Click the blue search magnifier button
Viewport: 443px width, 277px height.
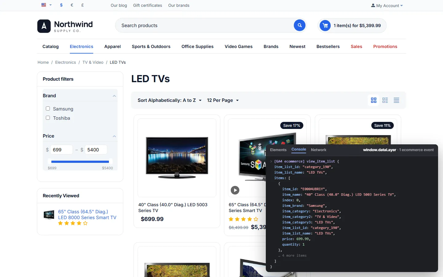[299, 25]
